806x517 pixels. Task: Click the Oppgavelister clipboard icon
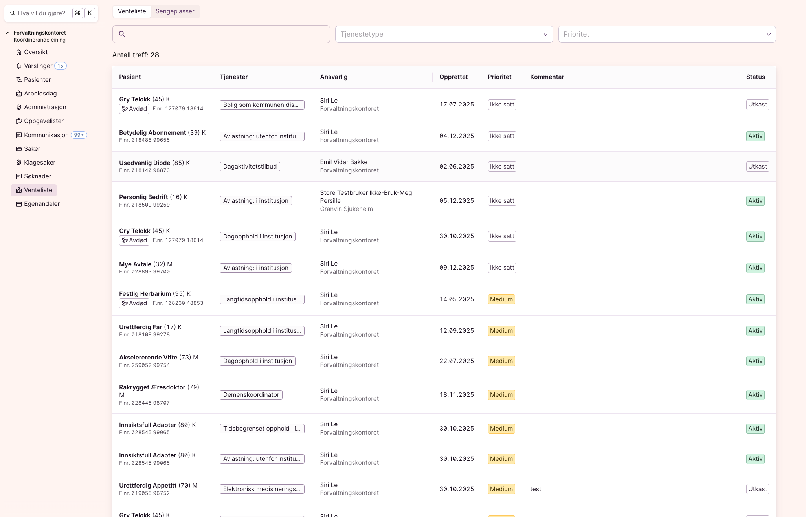(18, 121)
